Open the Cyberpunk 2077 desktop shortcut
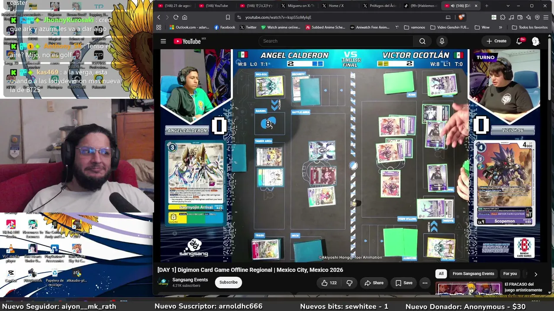 point(77,229)
